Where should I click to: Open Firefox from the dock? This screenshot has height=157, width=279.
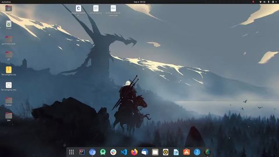click(x=134, y=152)
